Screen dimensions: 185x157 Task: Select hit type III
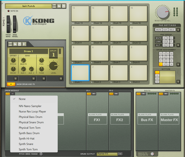click(x=157, y=78)
